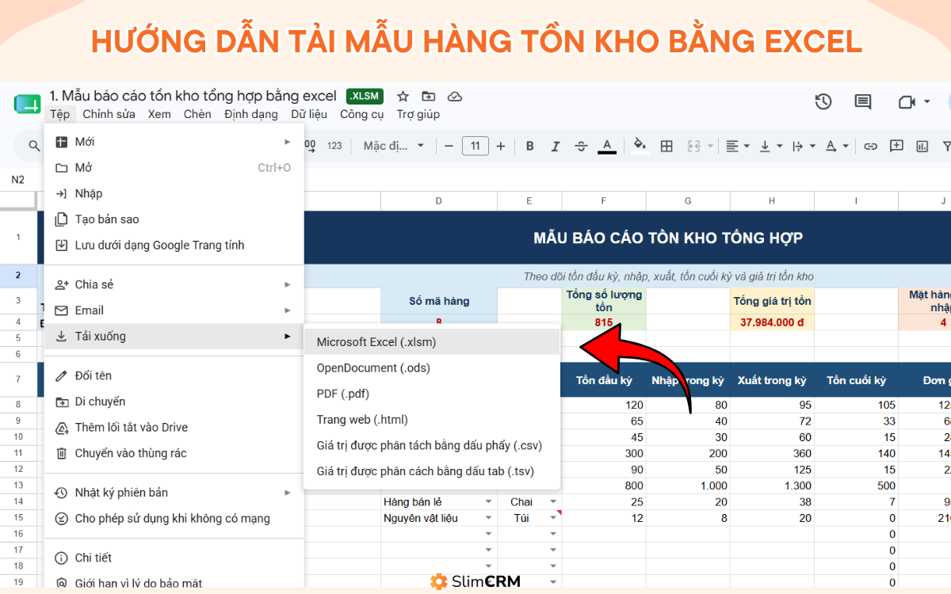951x594 pixels.
Task: Select Chi tiết menu entry
Action: click(174, 558)
